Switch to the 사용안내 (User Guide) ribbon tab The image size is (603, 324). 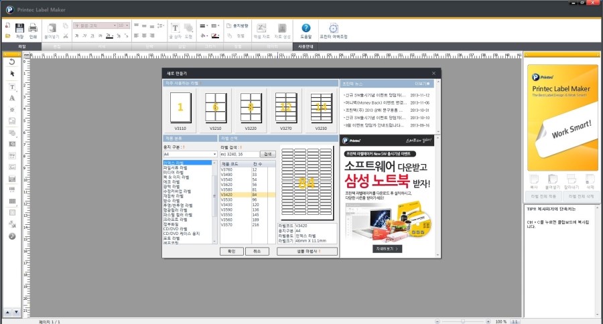click(x=306, y=46)
